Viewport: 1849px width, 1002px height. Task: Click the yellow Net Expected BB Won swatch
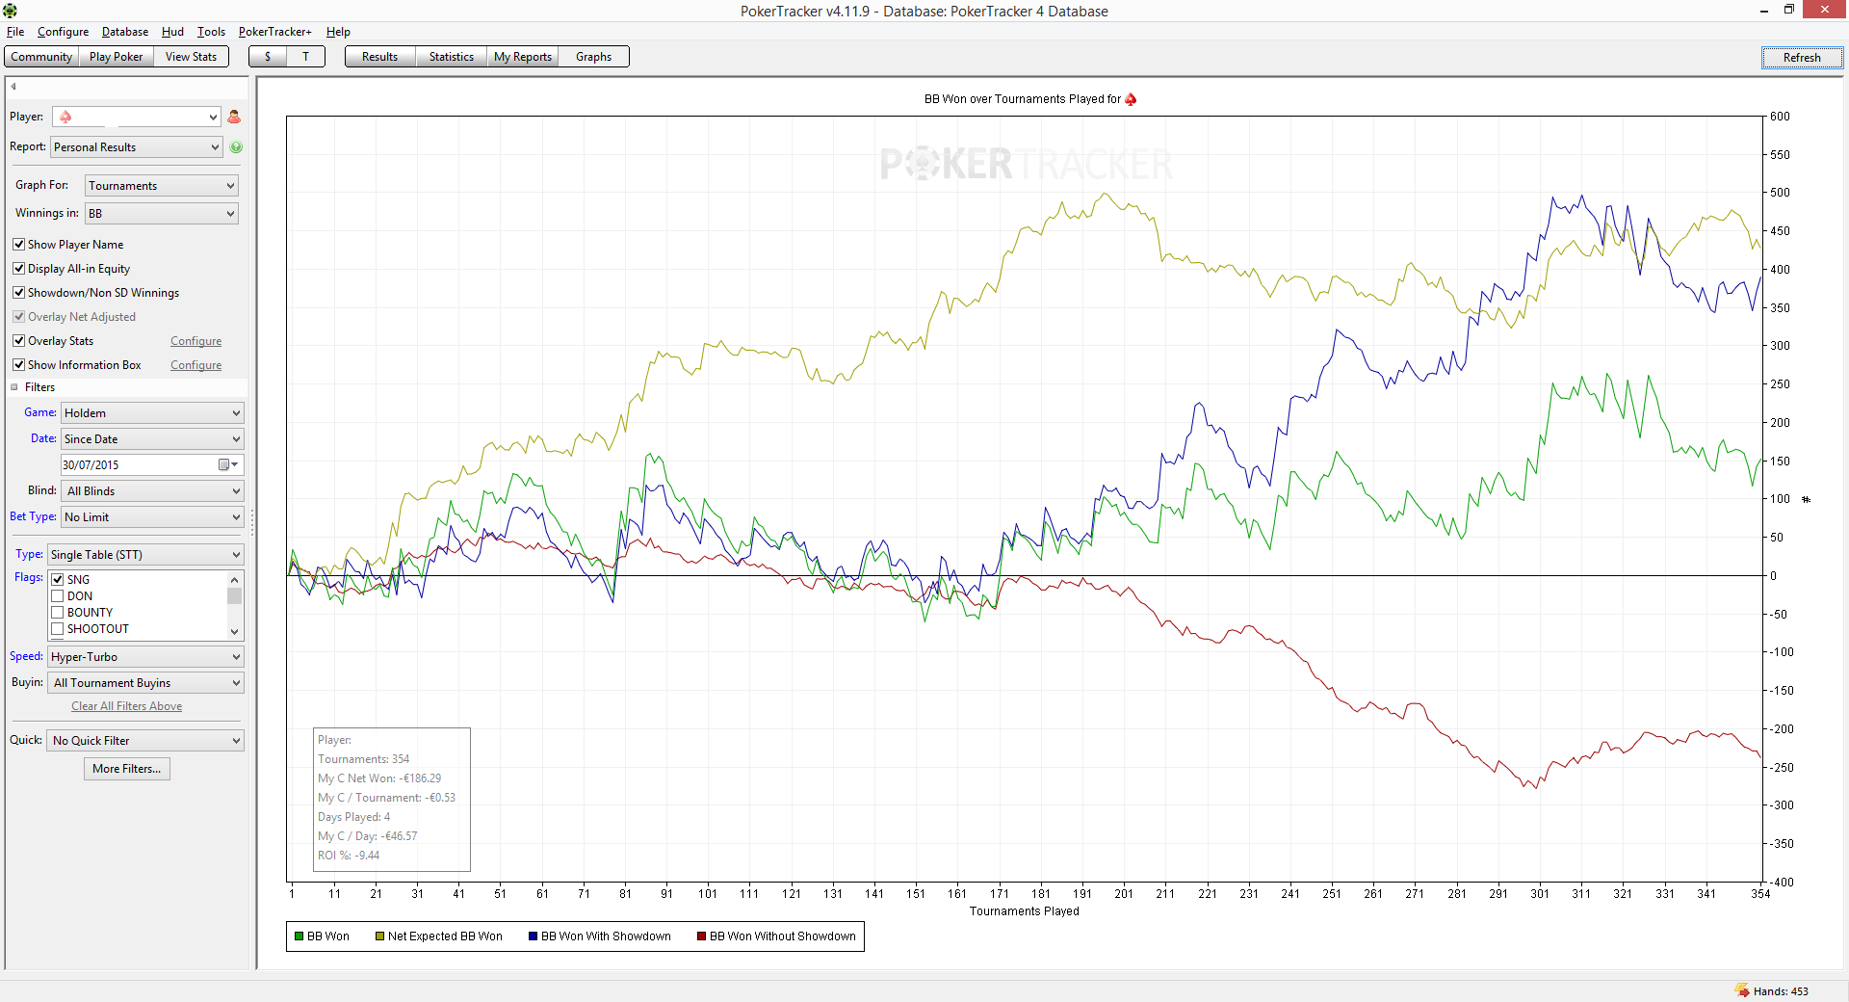(x=380, y=936)
